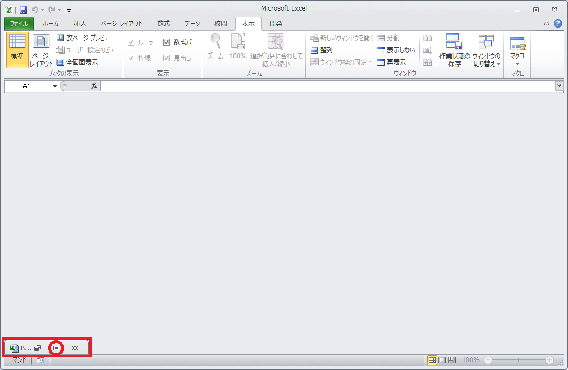The image size is (568, 370).
Task: Click the コマンド status bar text
Action: pos(17,360)
